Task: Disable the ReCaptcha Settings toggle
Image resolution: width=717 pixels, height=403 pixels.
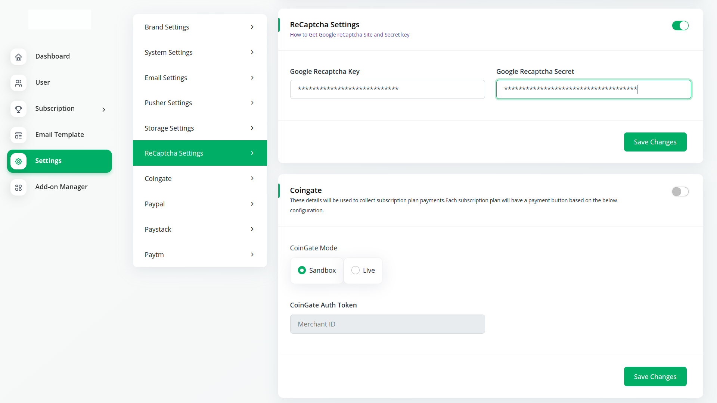Action: point(680,26)
